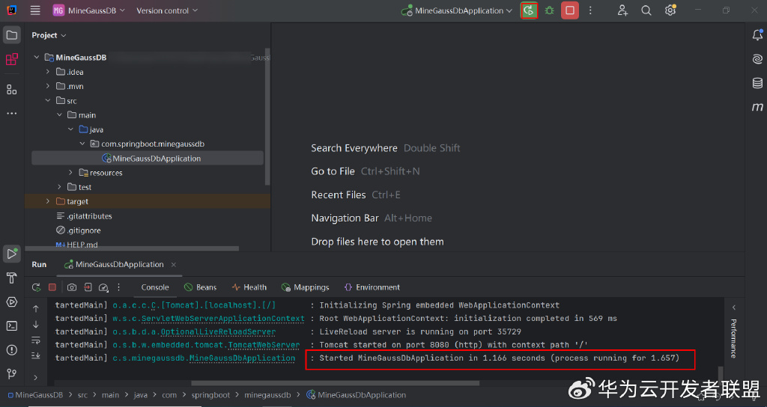Toggle scroll to end of console
Image resolution: width=767 pixels, height=407 pixels.
36,355
